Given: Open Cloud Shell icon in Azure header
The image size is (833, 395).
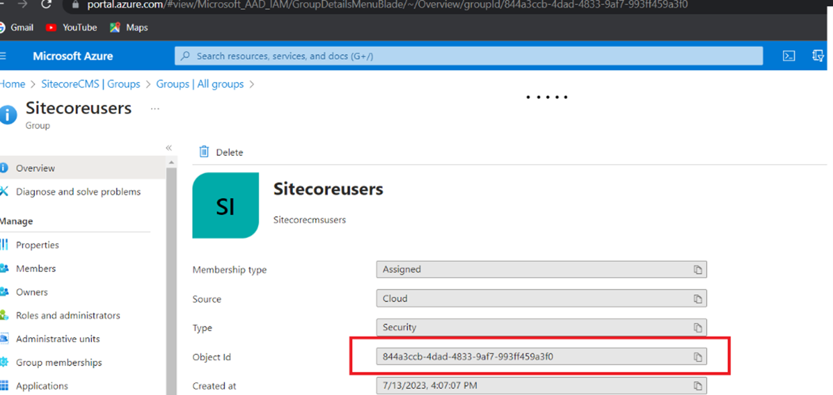Looking at the screenshot, I should pos(789,56).
